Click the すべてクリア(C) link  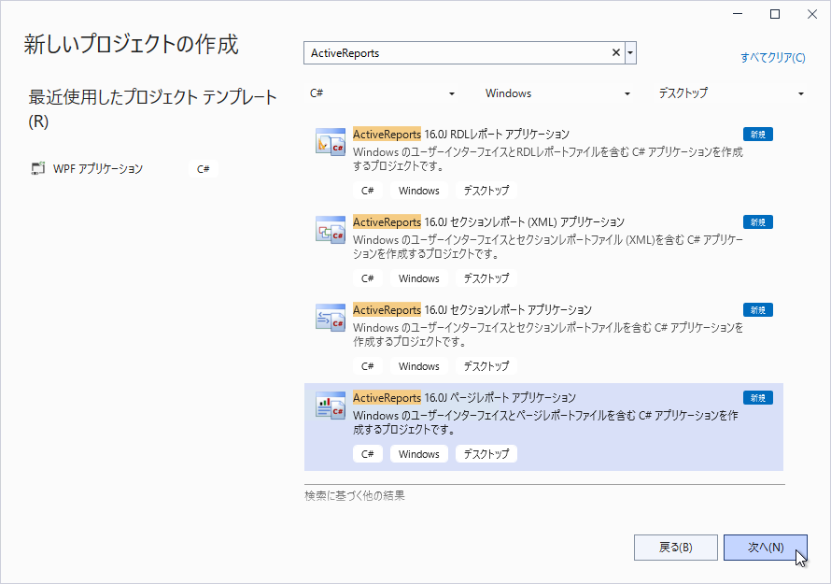772,58
